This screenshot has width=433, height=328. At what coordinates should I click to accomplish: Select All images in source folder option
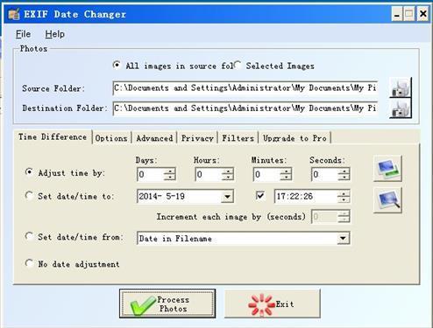(117, 65)
